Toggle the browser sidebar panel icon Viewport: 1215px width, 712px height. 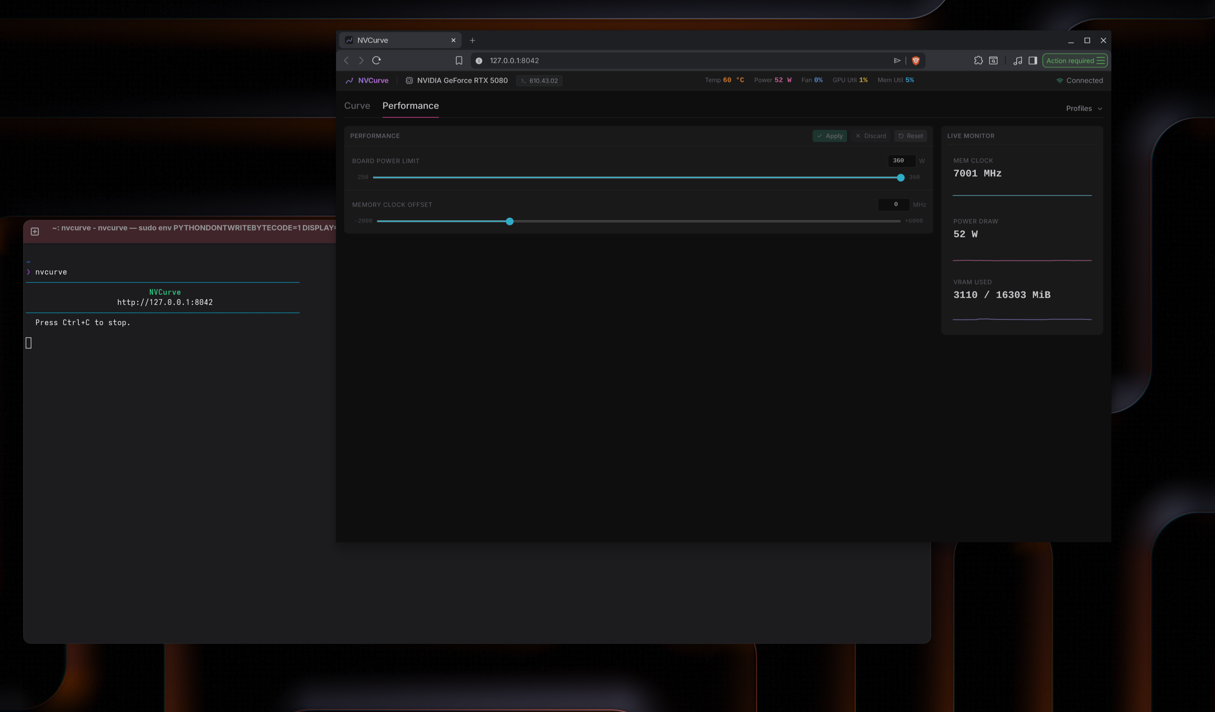1033,60
